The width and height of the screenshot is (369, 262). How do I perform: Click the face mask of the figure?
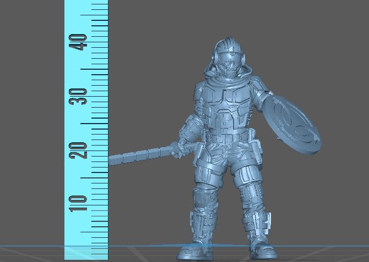pyautogui.click(x=229, y=68)
